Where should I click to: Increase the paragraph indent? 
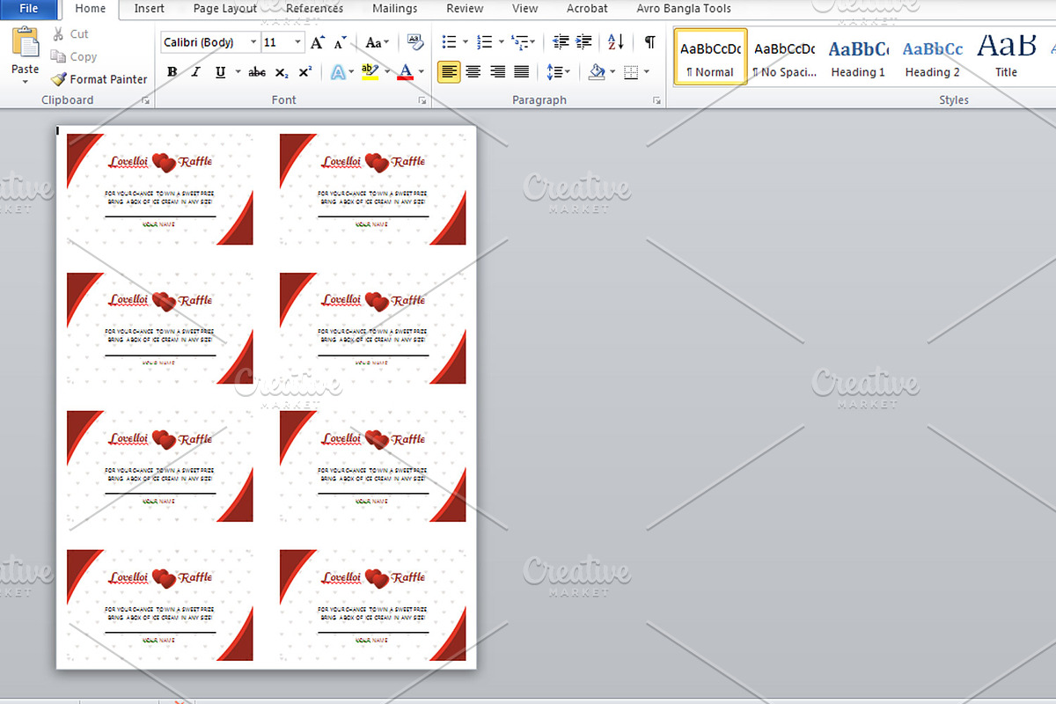point(583,42)
